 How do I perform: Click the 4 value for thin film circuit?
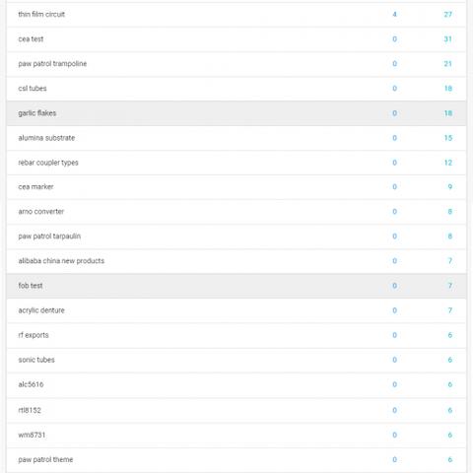[x=394, y=15]
